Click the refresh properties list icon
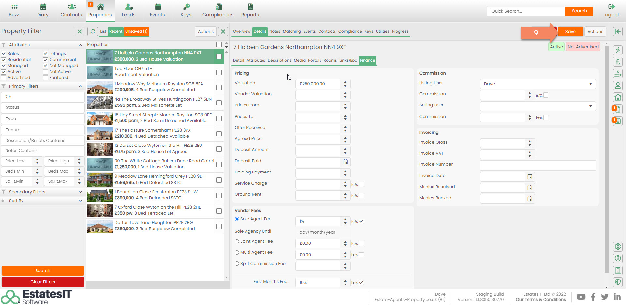626x305 pixels. [93, 31]
